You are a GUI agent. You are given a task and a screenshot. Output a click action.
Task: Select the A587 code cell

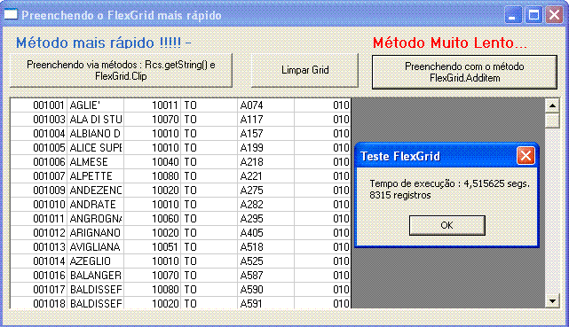click(x=265, y=276)
